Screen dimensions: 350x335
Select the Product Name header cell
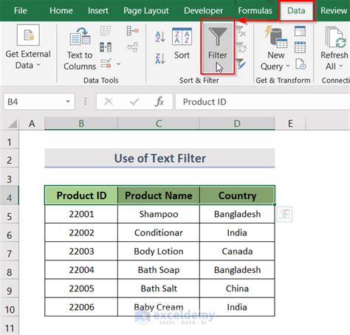(x=159, y=196)
